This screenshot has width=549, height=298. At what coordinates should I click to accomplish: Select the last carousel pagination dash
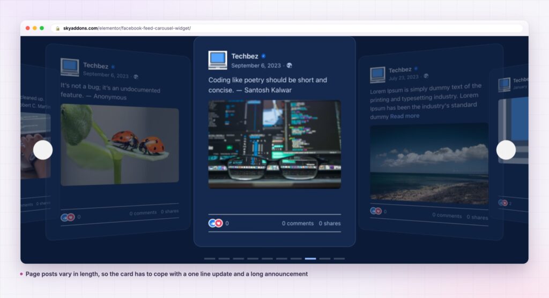pos(339,259)
